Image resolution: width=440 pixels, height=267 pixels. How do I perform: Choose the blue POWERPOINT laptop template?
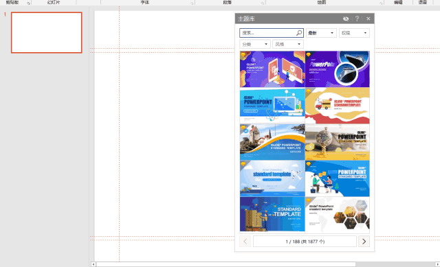click(x=272, y=106)
